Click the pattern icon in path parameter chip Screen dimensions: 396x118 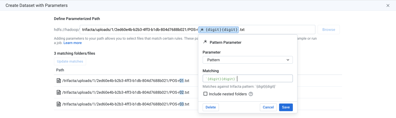point(202,29)
